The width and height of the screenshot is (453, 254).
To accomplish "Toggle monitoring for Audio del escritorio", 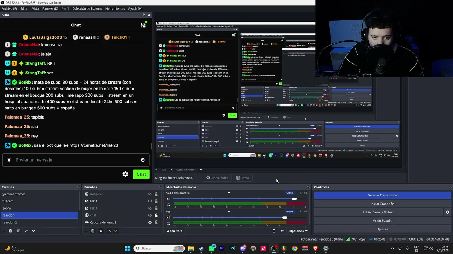I will click(168, 205).
